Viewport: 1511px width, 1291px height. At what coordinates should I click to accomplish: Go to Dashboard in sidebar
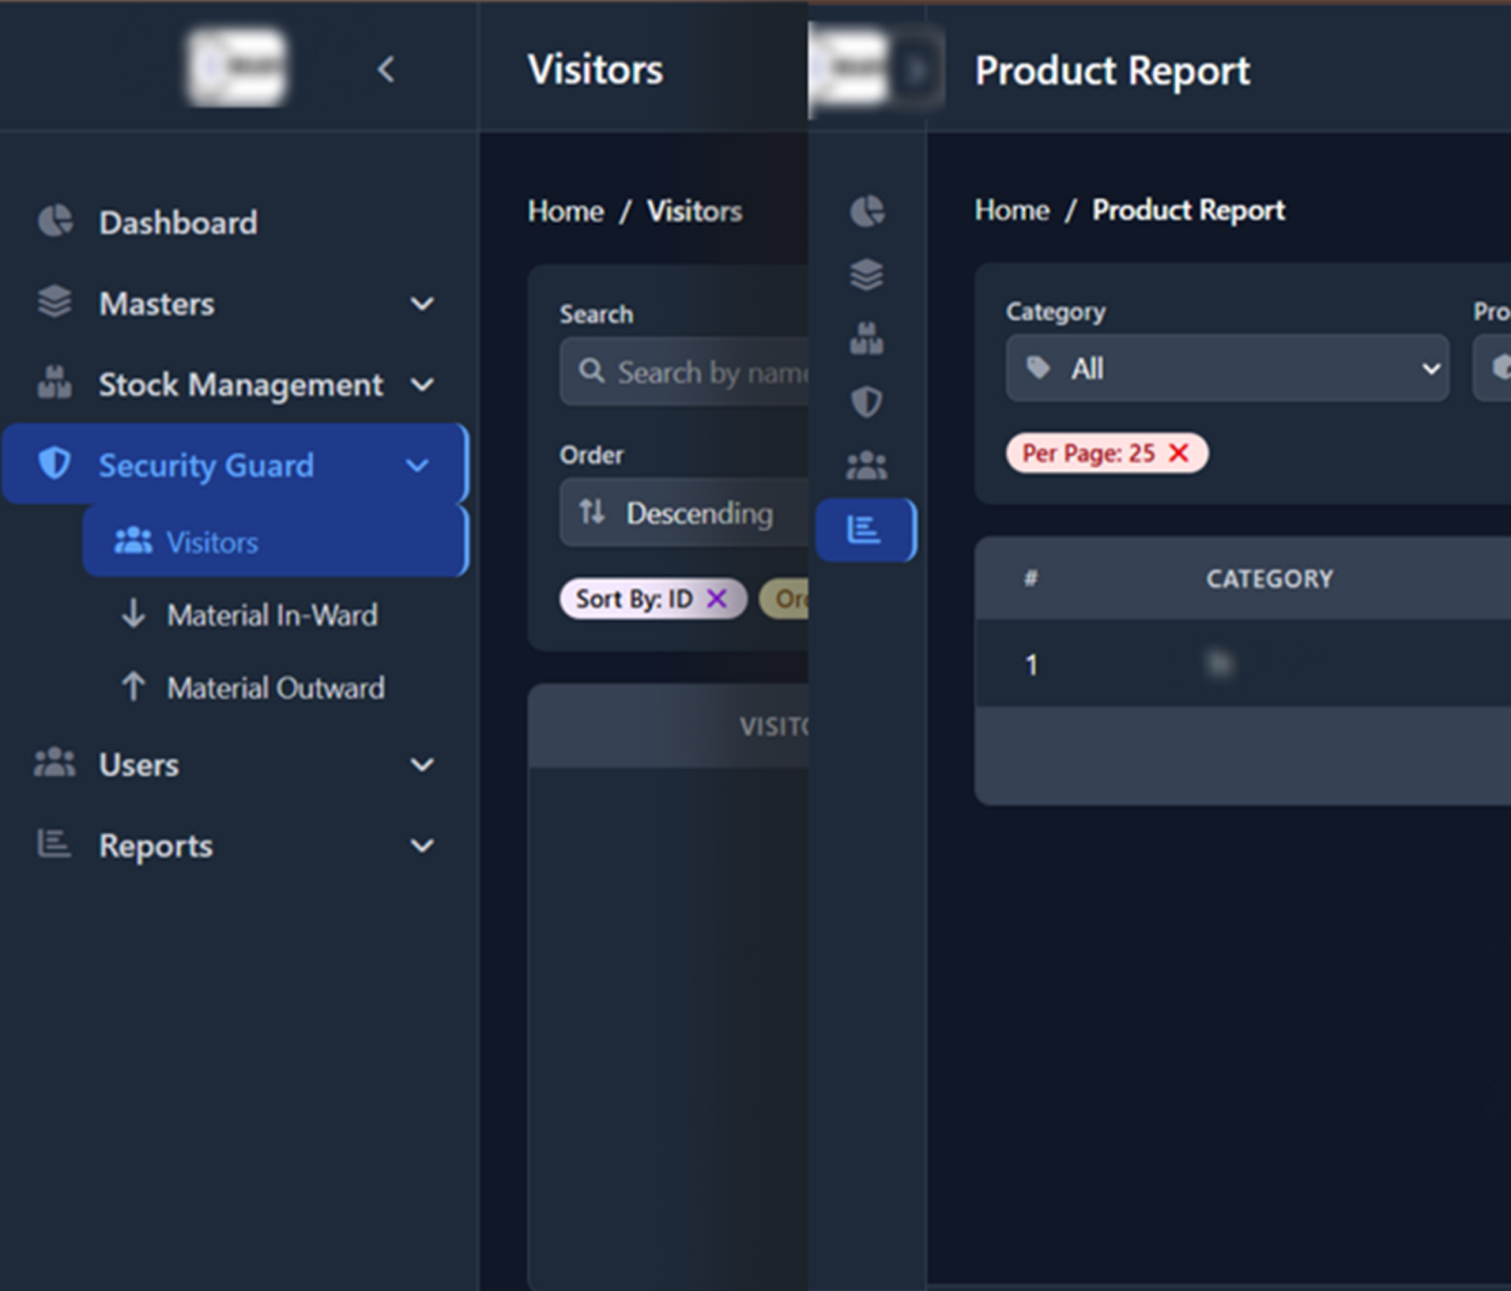point(178,222)
